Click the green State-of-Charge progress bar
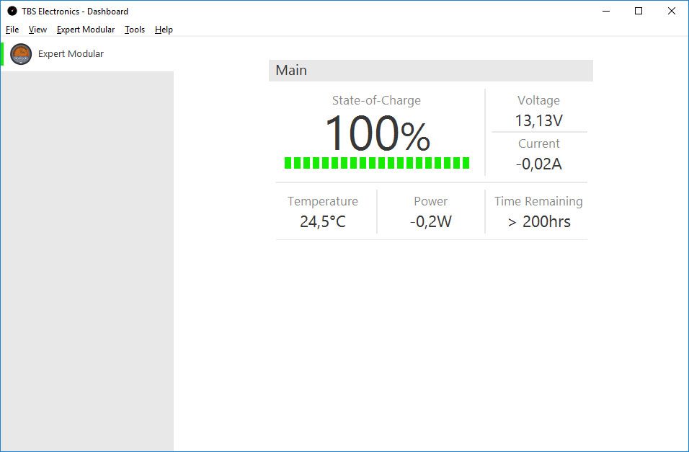The width and height of the screenshot is (689, 452). point(377,163)
